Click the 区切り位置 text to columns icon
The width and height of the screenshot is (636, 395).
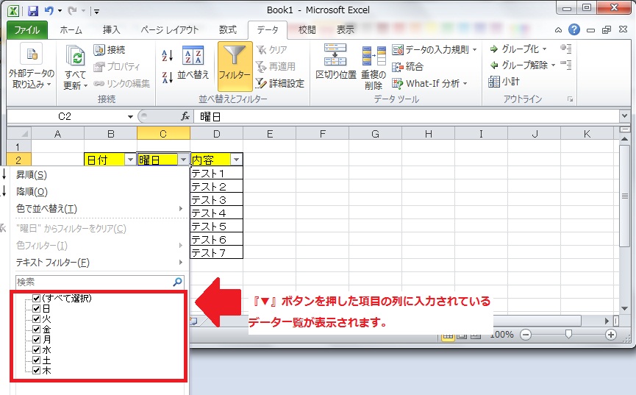(335, 55)
